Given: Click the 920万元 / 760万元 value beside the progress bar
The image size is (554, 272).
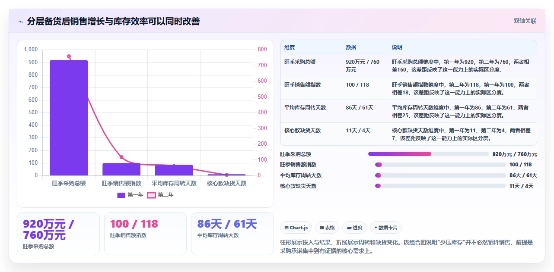Looking at the screenshot, I should (515, 154).
